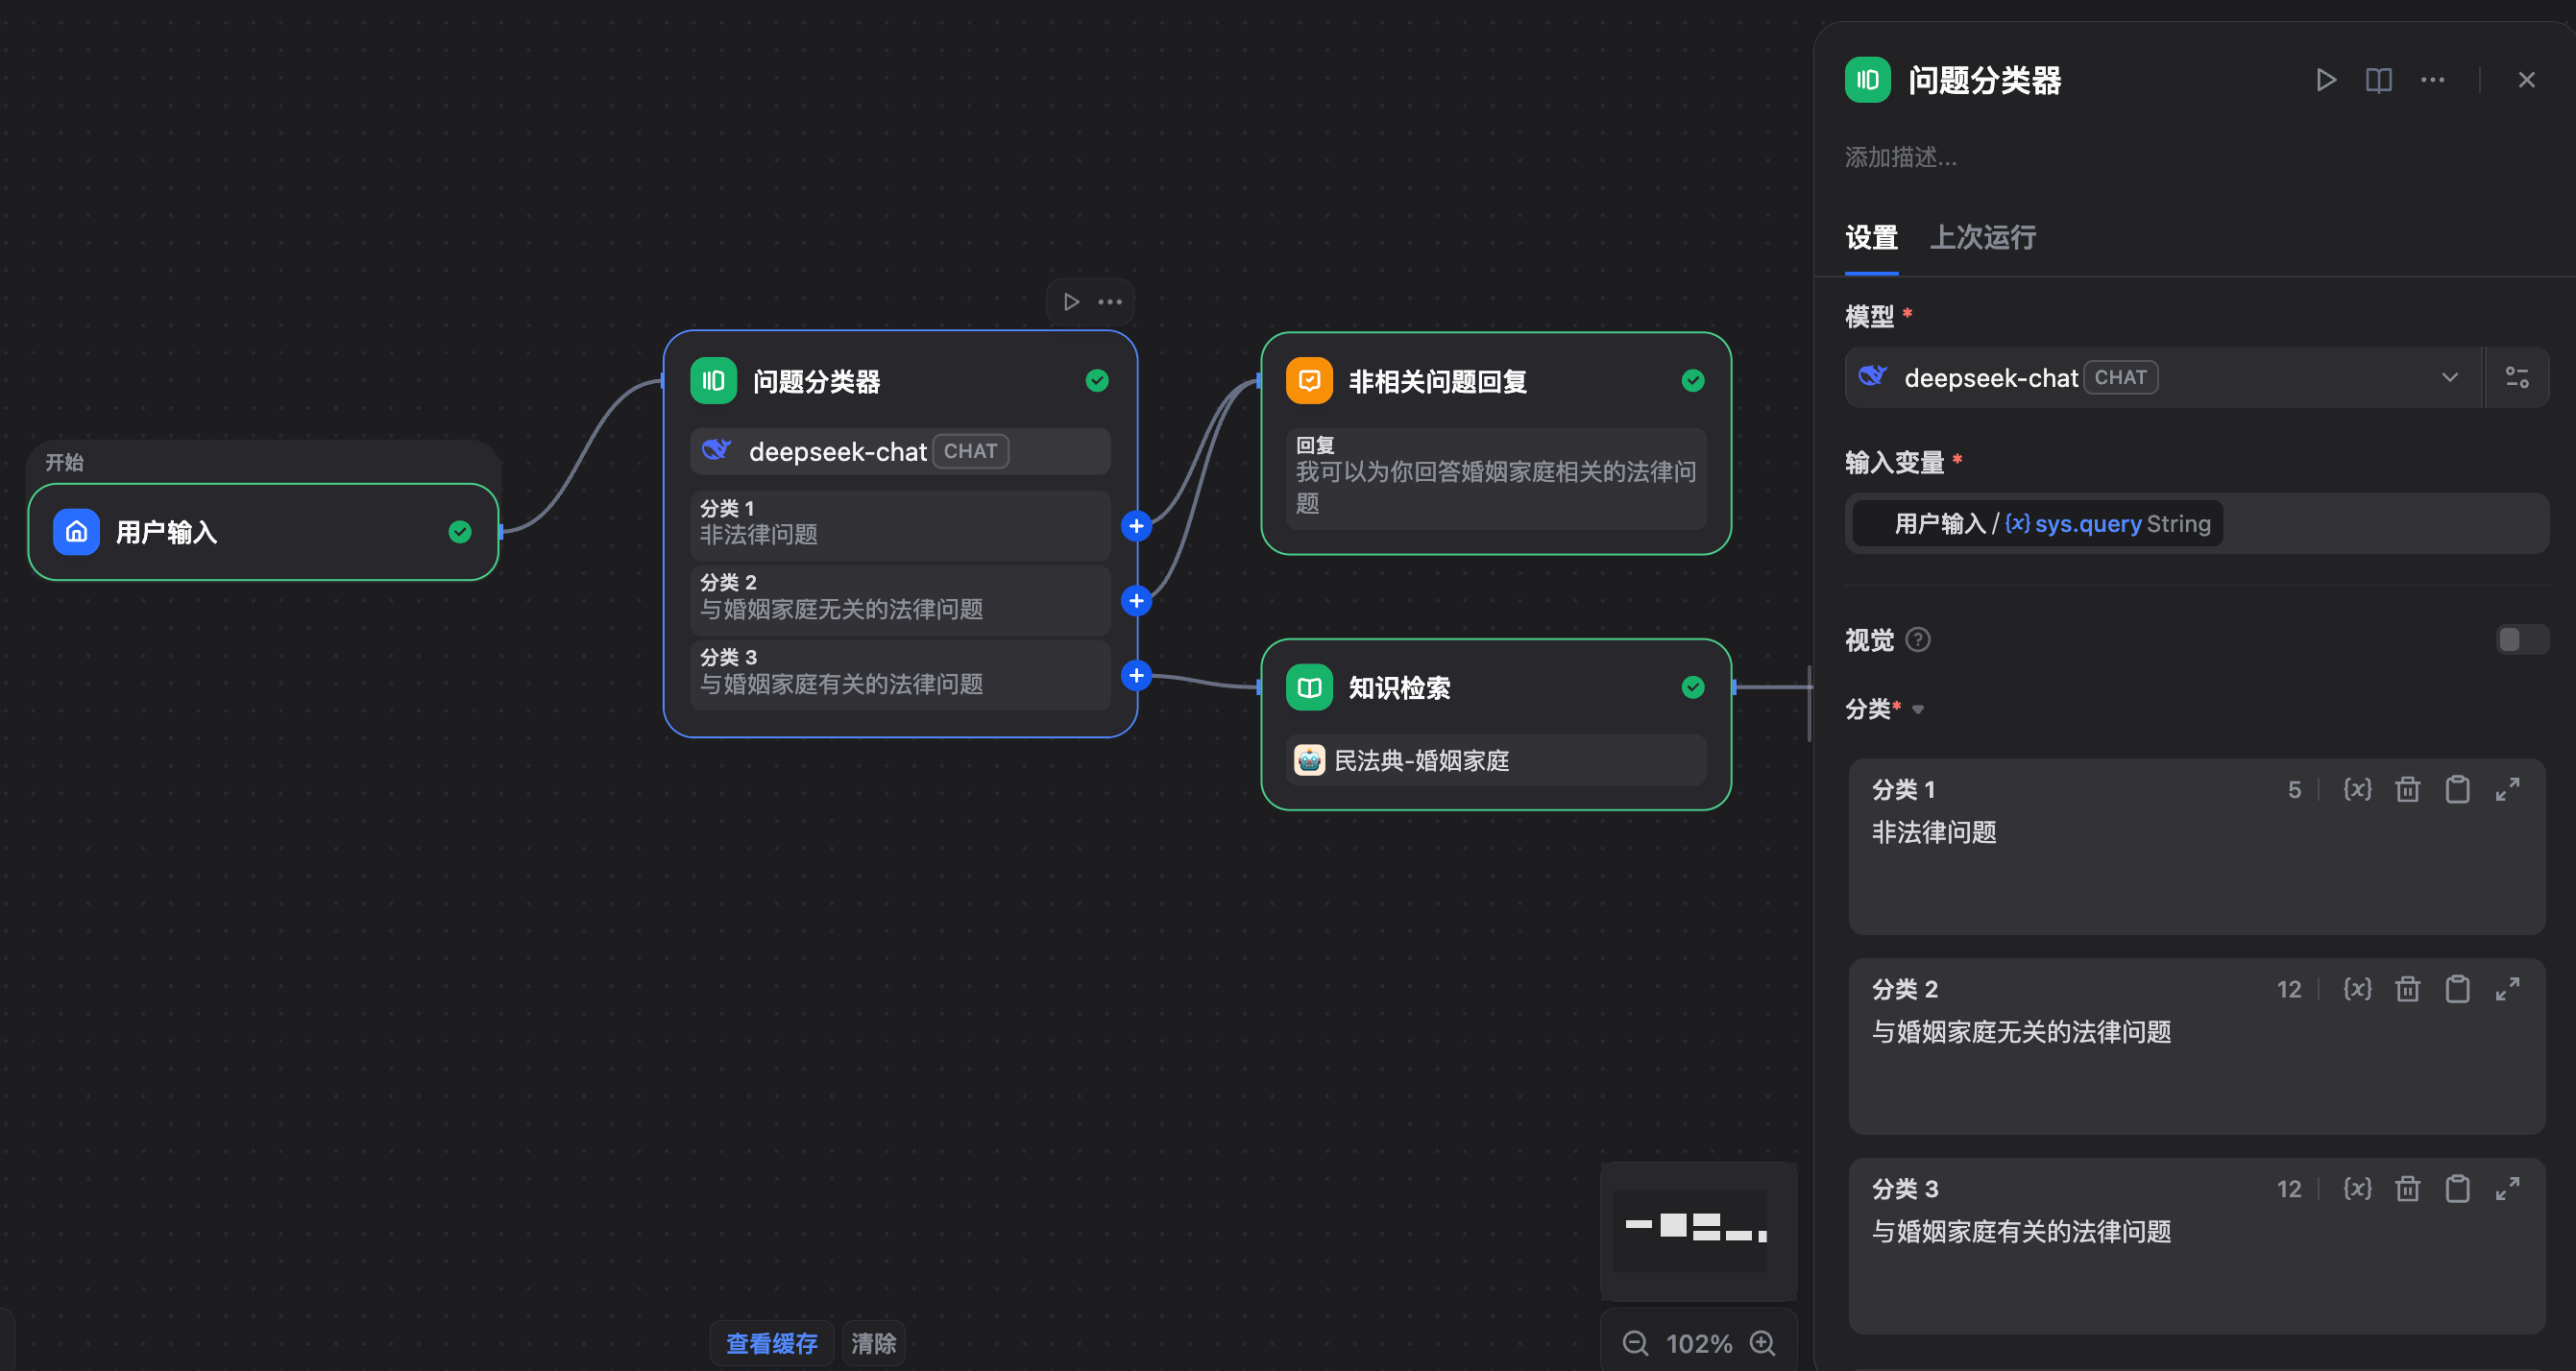The image size is (2576, 1371).
Task: Insert variable into 分类 2 via {x} icon
Action: tap(2357, 989)
